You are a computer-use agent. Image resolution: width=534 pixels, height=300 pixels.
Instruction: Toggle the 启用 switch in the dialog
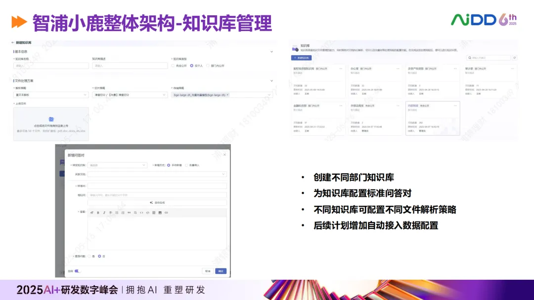pos(77,271)
